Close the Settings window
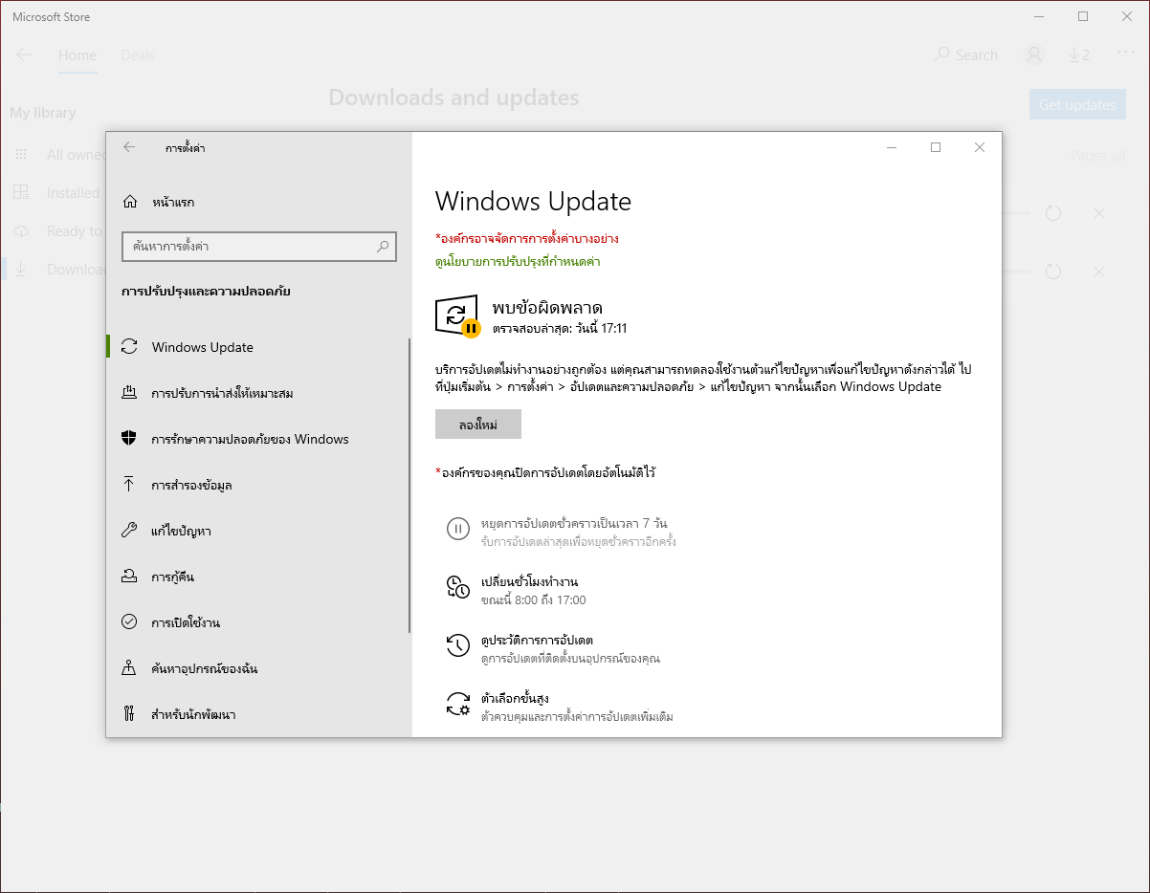This screenshot has width=1150, height=893. coord(980,147)
